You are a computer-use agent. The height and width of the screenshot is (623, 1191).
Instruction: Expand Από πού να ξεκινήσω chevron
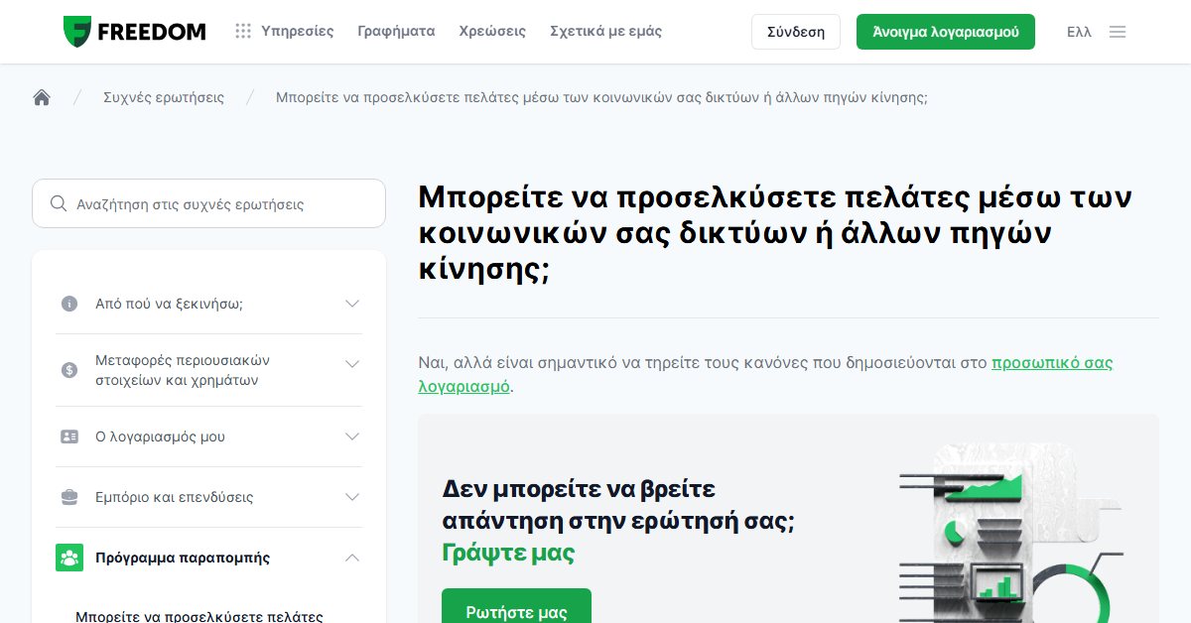click(352, 304)
